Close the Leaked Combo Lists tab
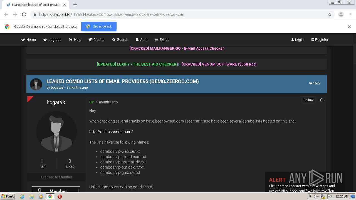This screenshot has width=356, height=200. pyautogui.click(x=65, y=5)
